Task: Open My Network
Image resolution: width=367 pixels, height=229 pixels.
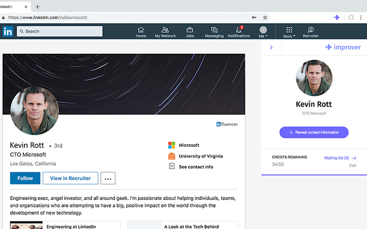Action: coord(165,32)
